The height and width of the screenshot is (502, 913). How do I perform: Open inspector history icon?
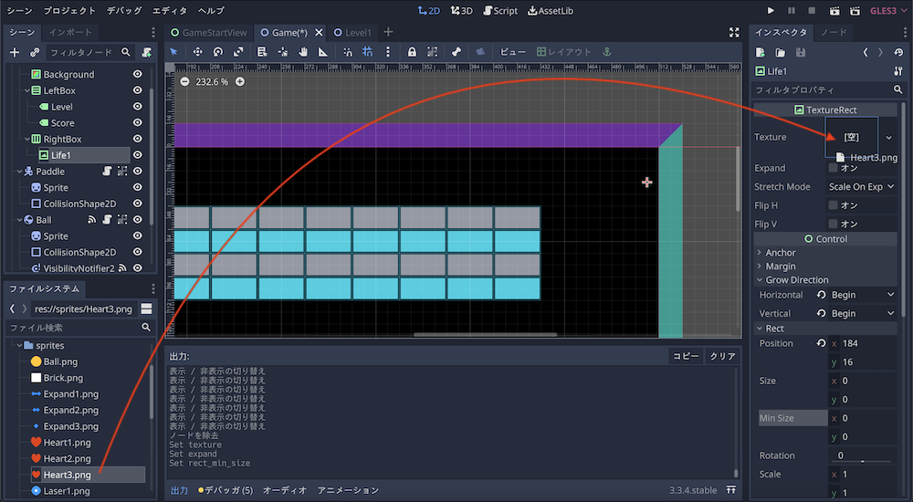[x=898, y=52]
